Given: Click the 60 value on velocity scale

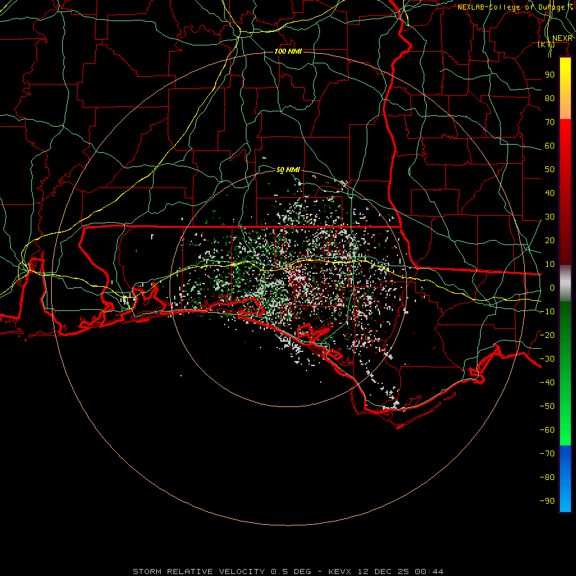Looking at the screenshot, I should click(550, 145).
